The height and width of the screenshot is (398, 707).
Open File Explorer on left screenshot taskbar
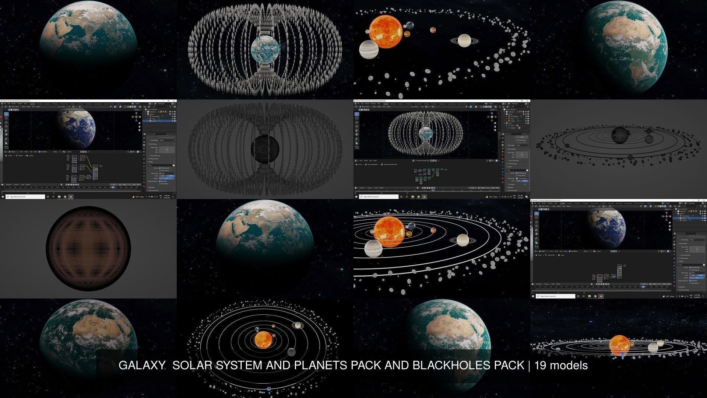[x=59, y=196]
